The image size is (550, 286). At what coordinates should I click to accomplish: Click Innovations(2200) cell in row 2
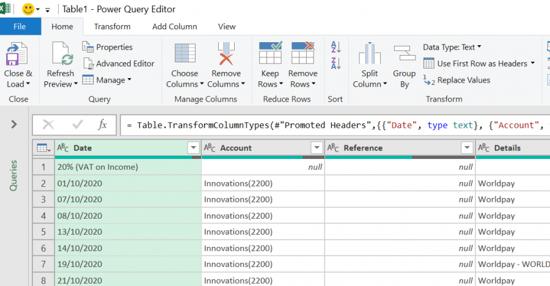[263, 183]
